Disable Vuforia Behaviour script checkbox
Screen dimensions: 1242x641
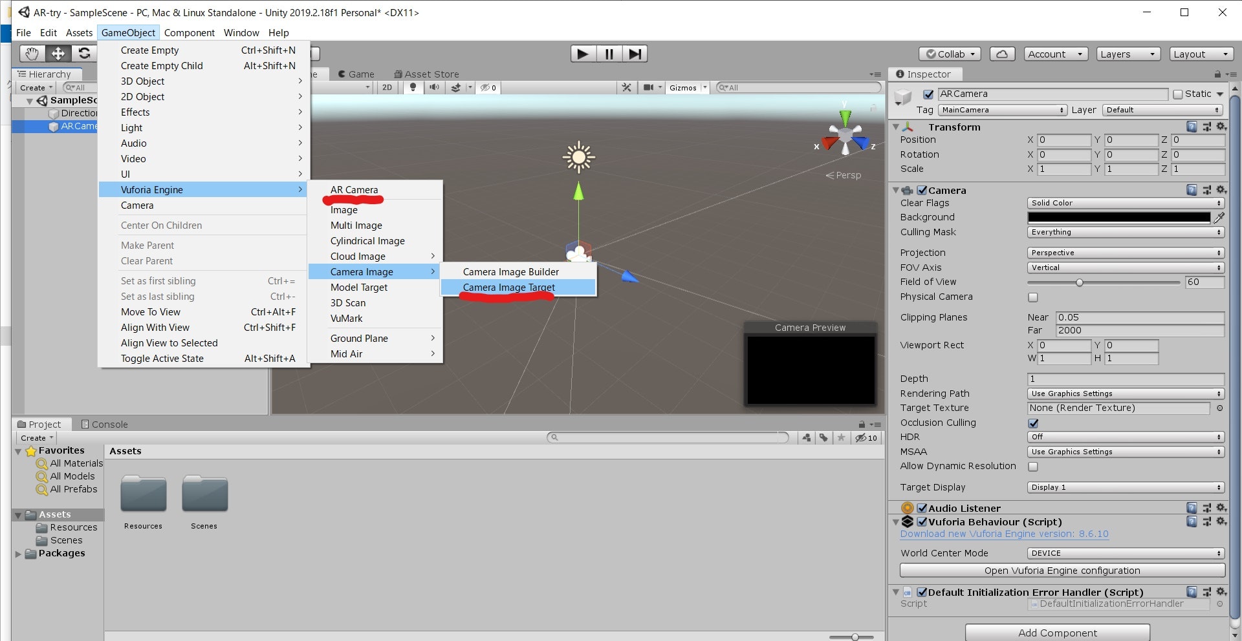922,521
